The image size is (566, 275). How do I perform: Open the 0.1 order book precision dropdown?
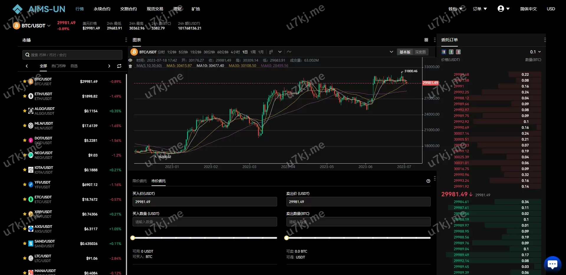535,52
